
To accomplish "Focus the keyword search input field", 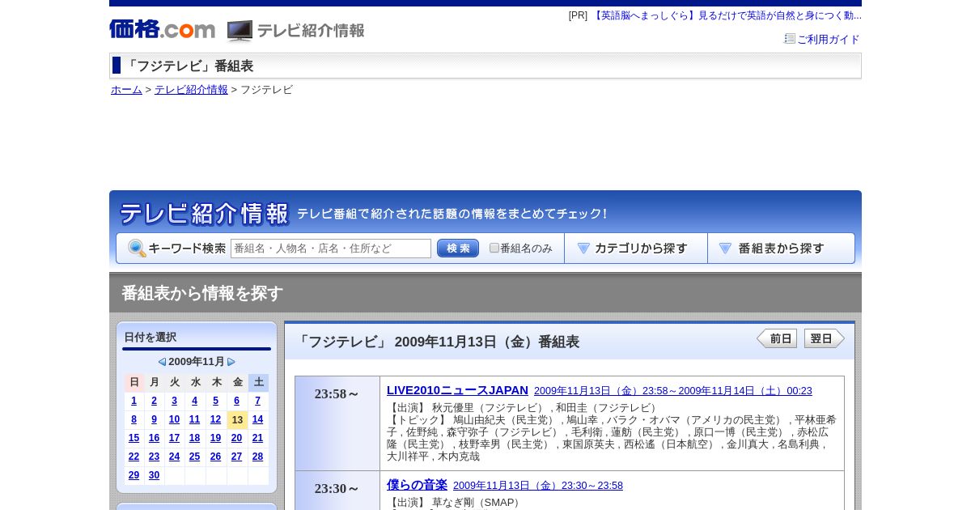I will click(331, 249).
